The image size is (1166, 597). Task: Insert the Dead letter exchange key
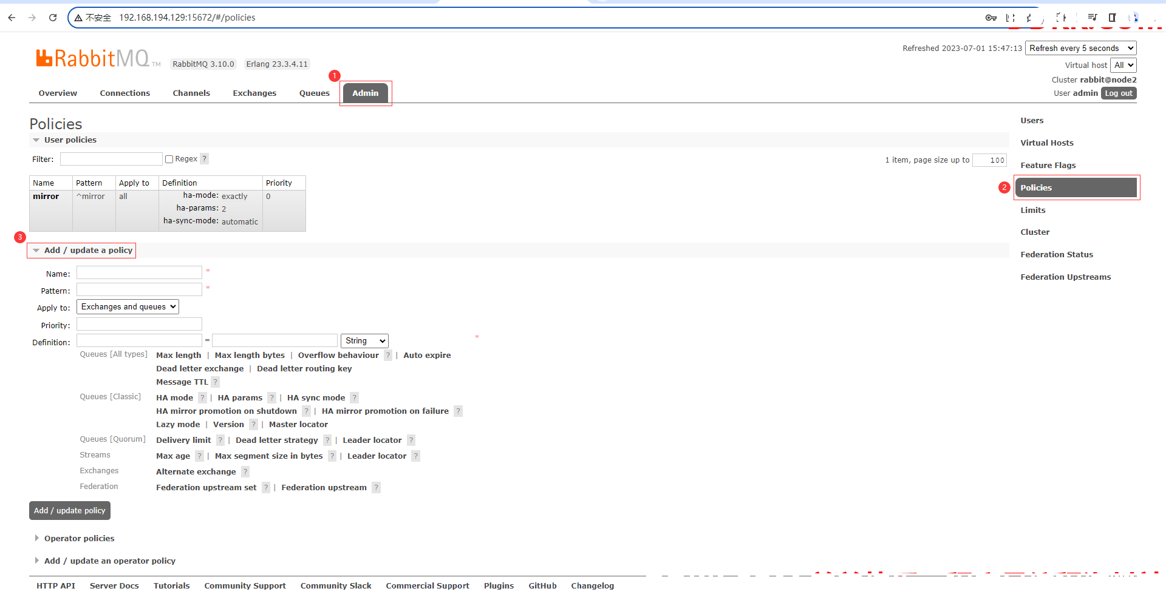click(x=200, y=369)
